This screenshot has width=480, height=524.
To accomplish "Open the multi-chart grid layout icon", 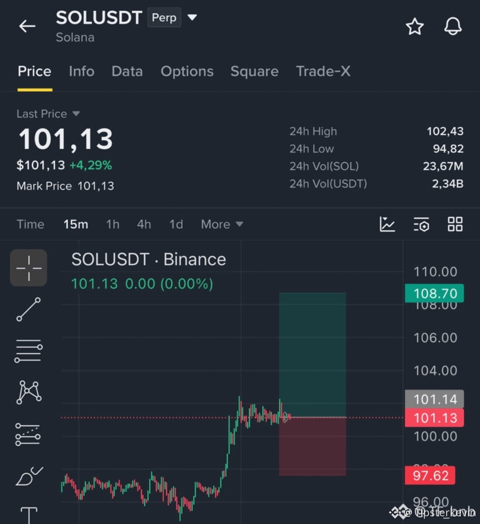I will (455, 224).
